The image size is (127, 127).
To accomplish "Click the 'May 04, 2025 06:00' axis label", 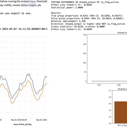I will pos(19,120).
